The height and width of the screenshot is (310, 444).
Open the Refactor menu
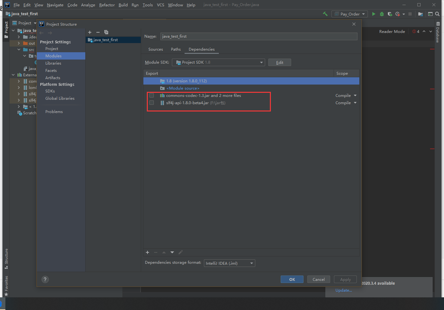(107, 5)
